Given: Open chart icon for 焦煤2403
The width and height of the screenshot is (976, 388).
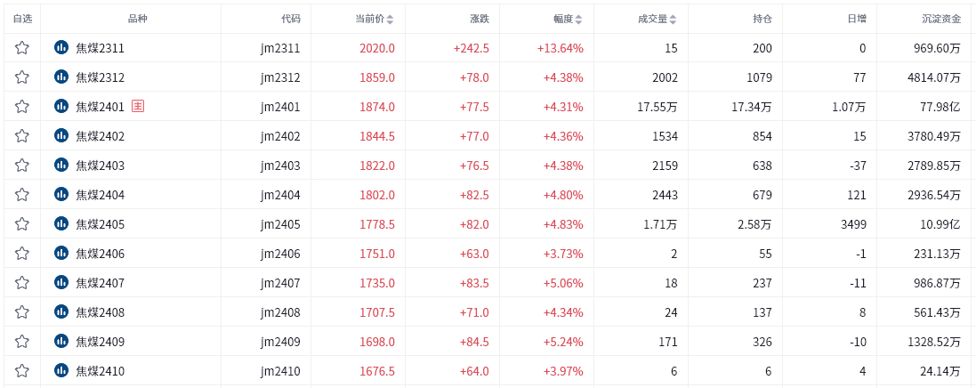Looking at the screenshot, I should (x=61, y=165).
